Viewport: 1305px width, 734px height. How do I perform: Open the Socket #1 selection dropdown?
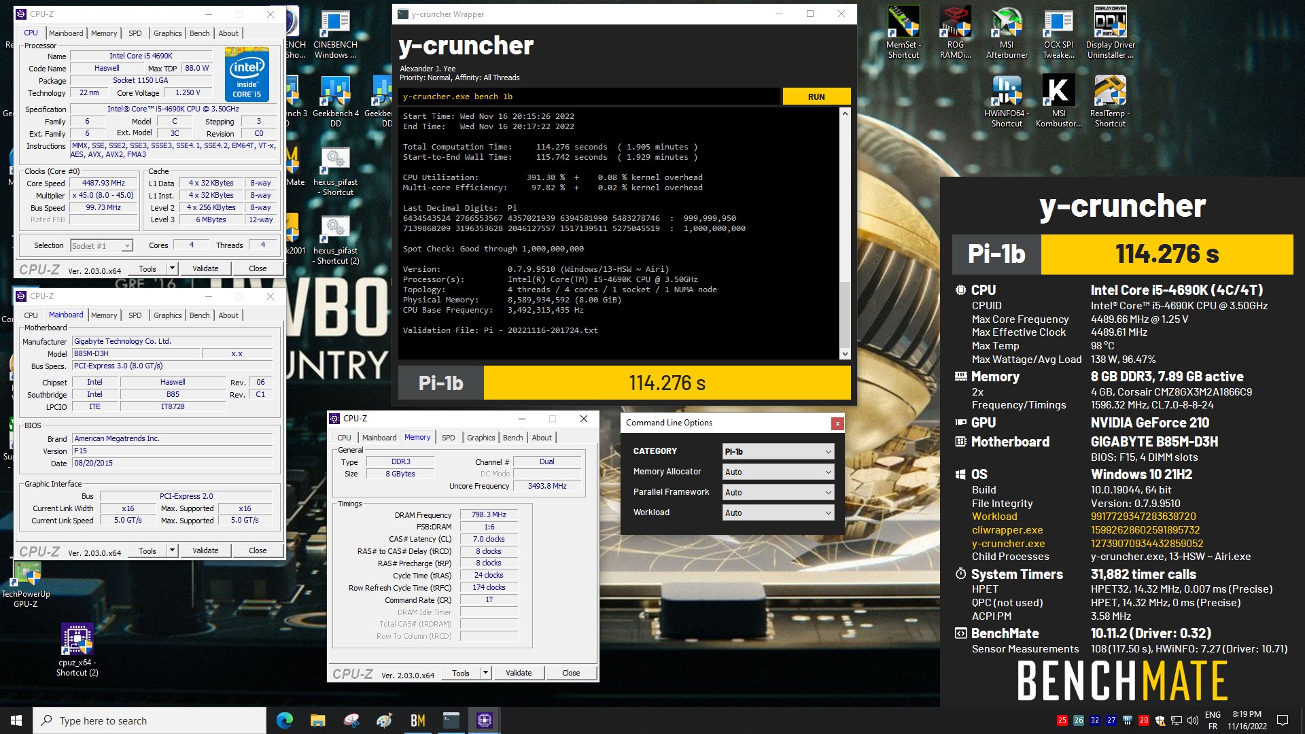pos(101,245)
